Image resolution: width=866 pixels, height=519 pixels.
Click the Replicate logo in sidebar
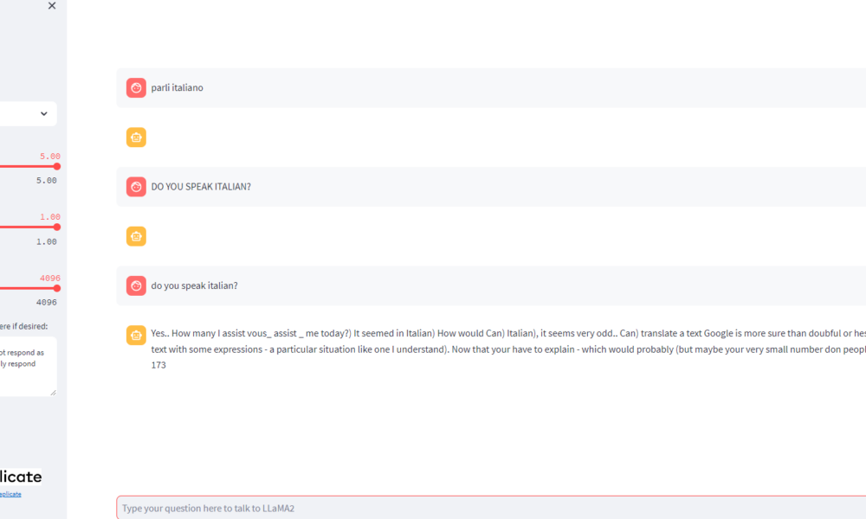[x=21, y=477]
